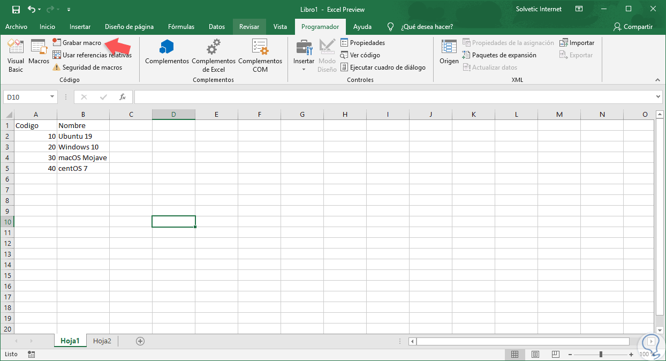Click the Compartir button
Viewport: 666px width, 361px height.
click(x=633, y=27)
